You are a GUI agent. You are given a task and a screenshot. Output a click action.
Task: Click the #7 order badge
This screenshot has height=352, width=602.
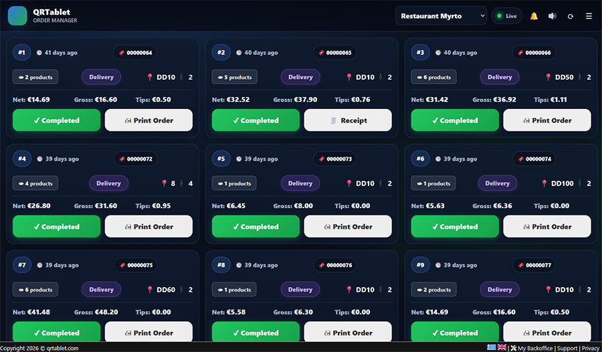pyautogui.click(x=22, y=265)
